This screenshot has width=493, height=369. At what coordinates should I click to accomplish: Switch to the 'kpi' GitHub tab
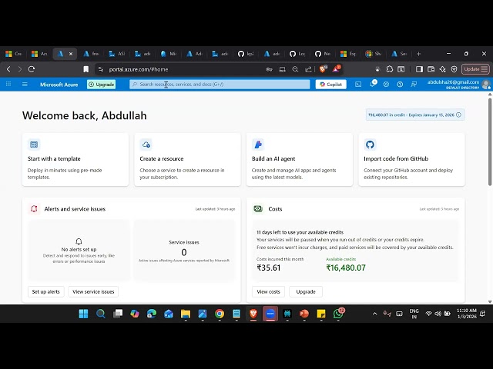pyautogui.click(x=246, y=54)
